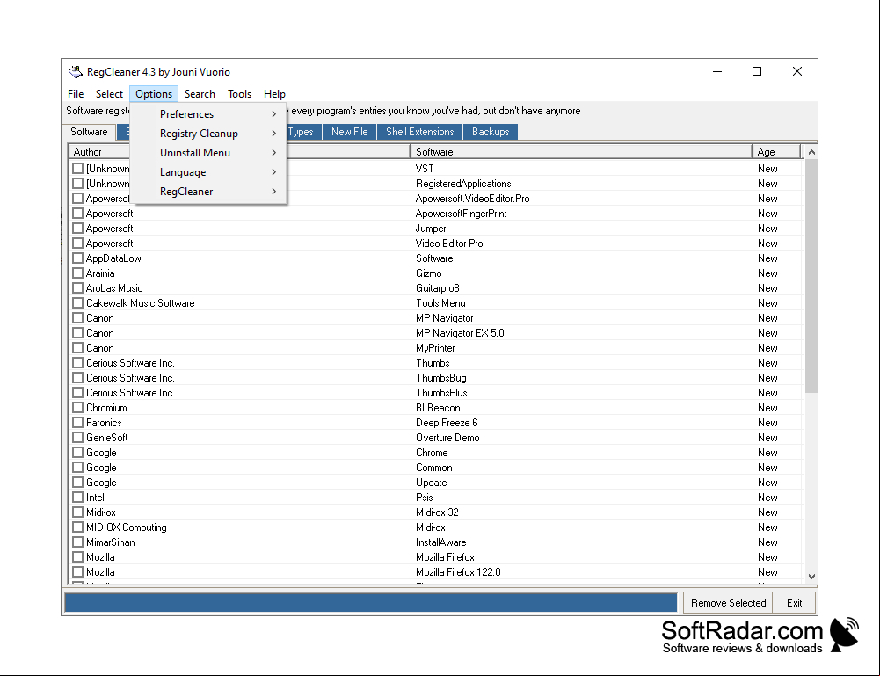Switch to the New File tab
This screenshot has height=676, width=880.
(x=350, y=132)
